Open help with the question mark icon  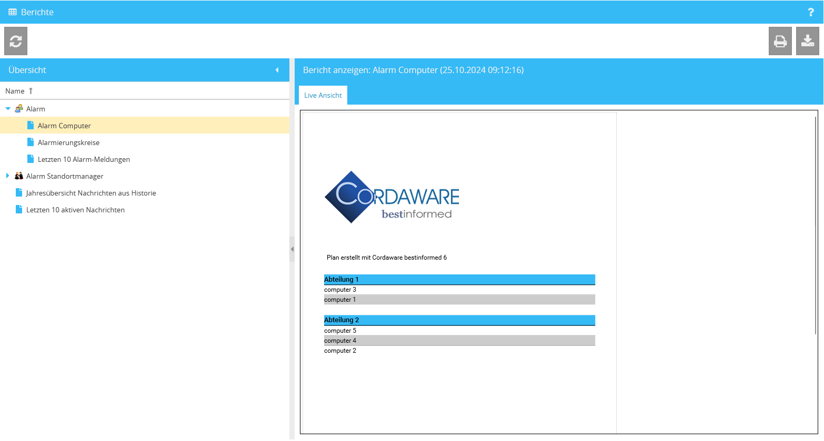click(811, 12)
